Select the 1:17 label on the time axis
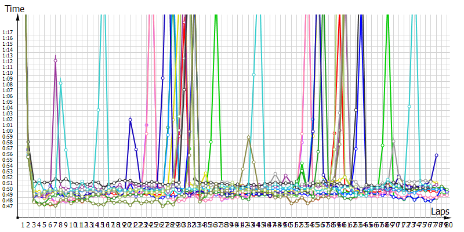 pos(8,32)
